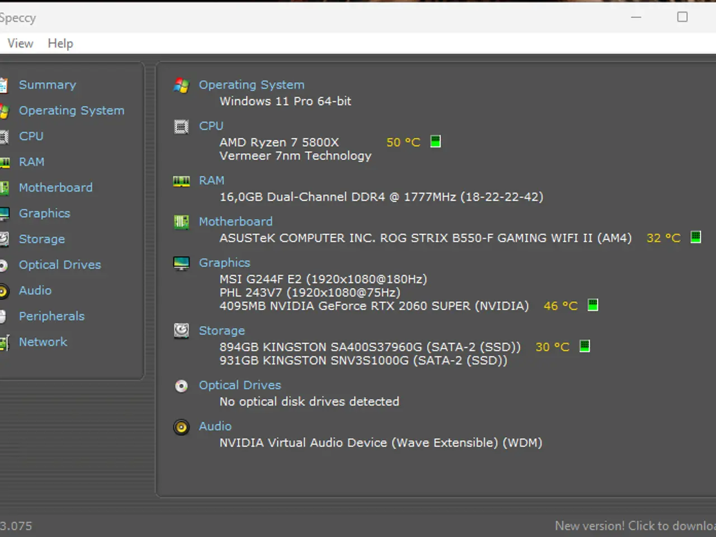Image resolution: width=716 pixels, height=537 pixels.
Task: Open the Graphics heading link in summary
Action: coord(224,263)
